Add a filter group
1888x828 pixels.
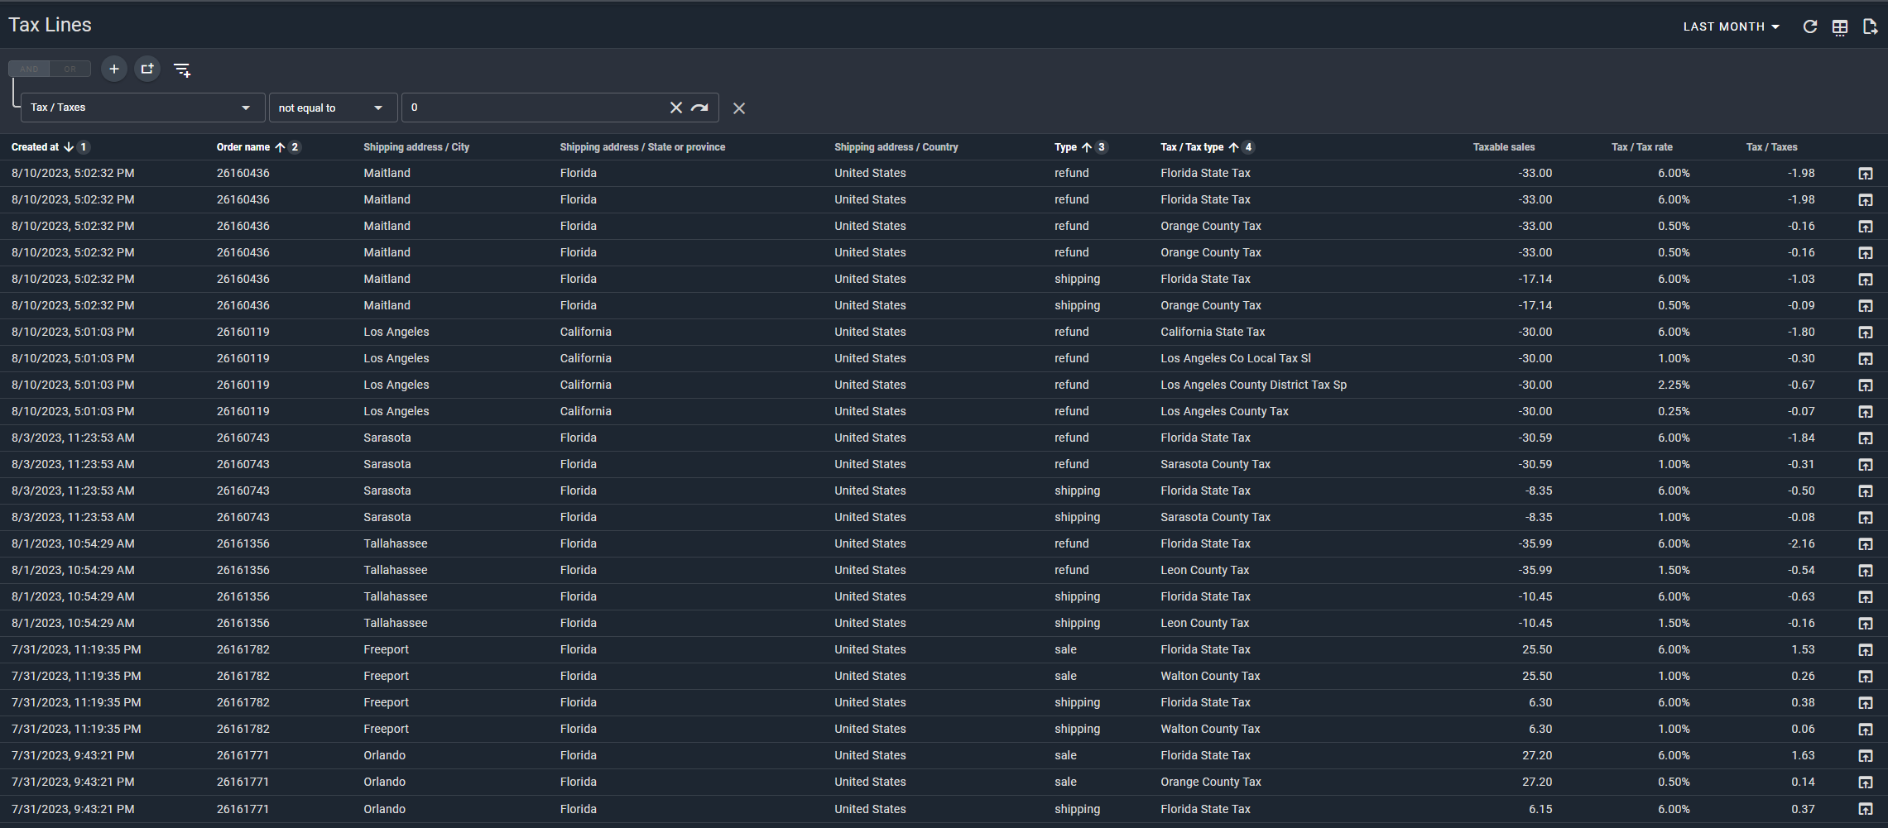click(147, 69)
